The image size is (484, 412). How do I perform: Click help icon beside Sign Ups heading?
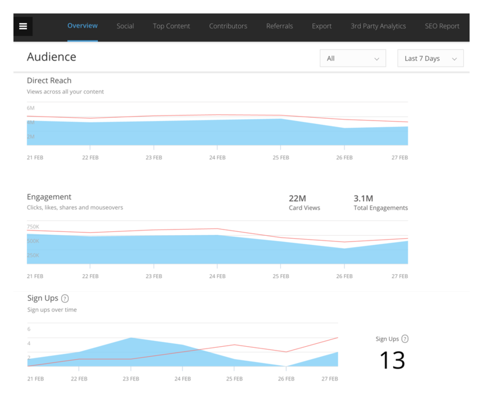[65, 299]
